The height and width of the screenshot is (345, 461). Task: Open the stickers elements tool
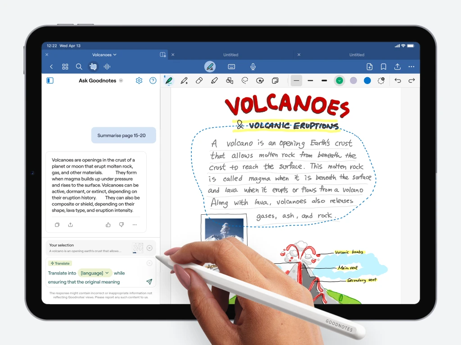[260, 80]
